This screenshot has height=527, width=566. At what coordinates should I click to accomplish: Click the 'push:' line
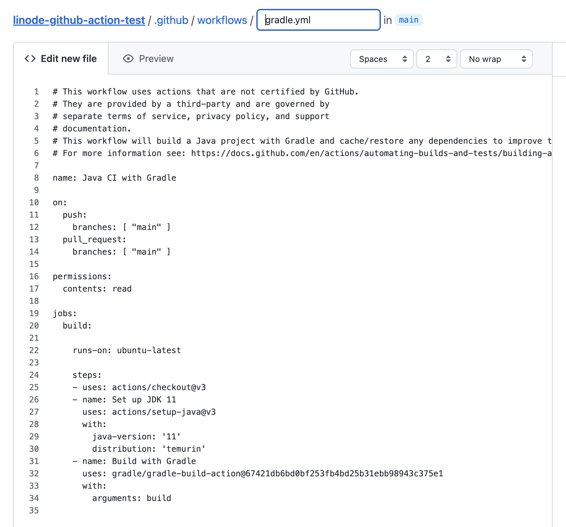(75, 215)
